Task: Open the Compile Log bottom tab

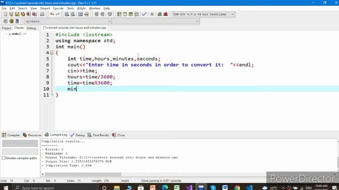Action: pos(56,135)
